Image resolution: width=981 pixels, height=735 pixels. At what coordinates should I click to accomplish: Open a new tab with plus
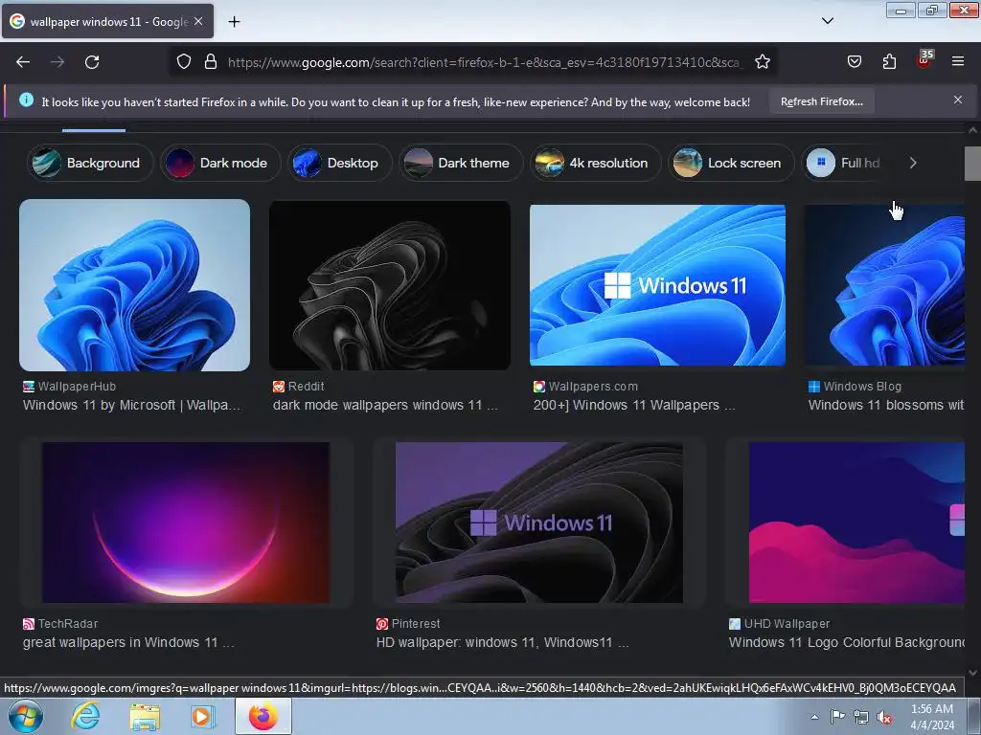[x=234, y=22]
